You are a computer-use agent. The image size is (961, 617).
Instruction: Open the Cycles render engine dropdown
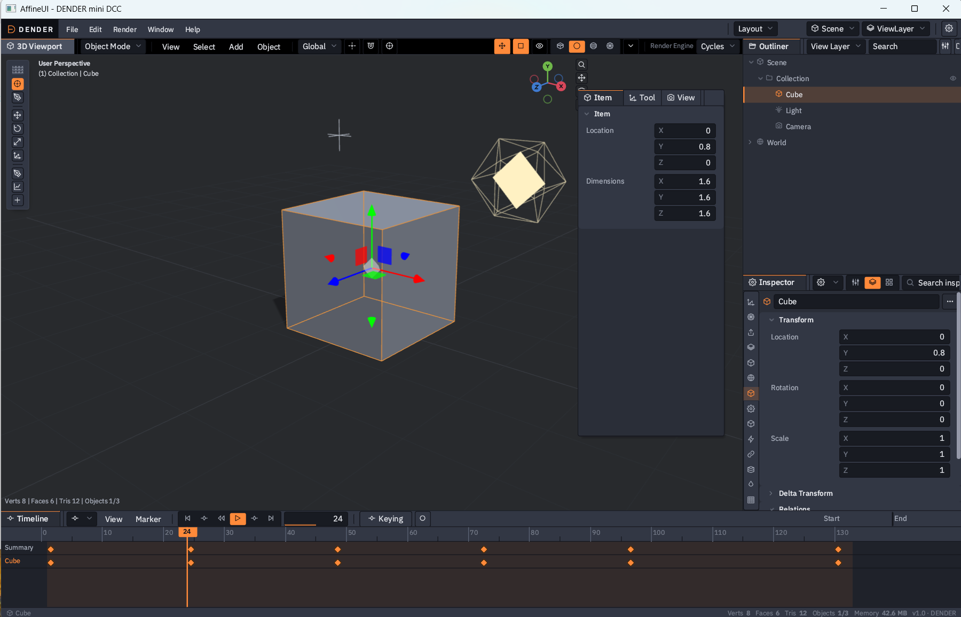pos(718,46)
